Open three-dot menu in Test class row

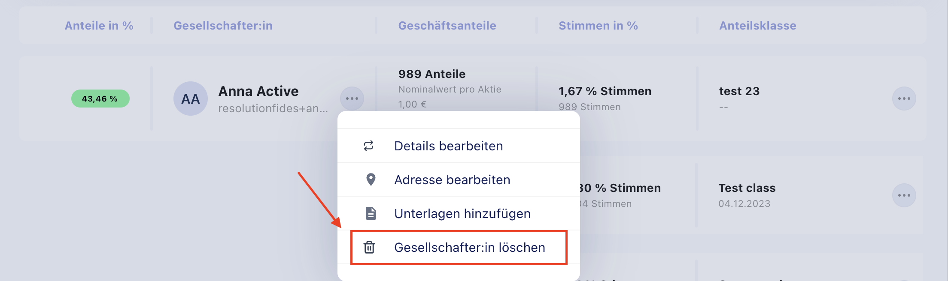(904, 195)
